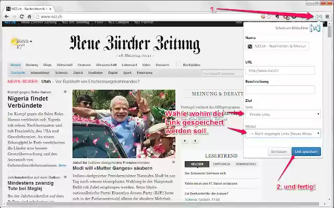Save the link with Link speichern

click(306, 151)
